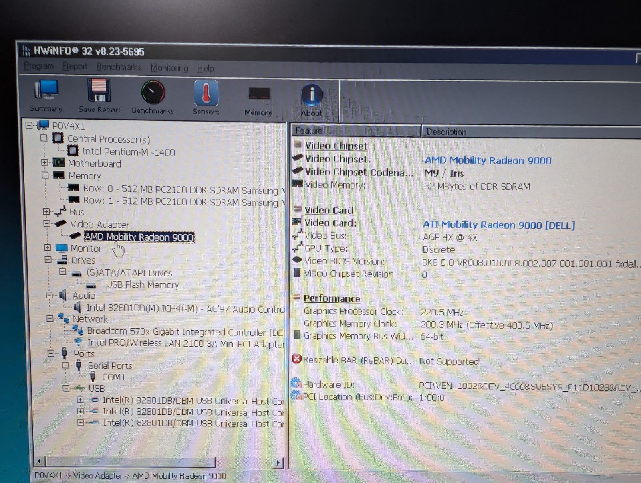The image size is (641, 483).
Task: Click the tree scrollbar left arrow
Action: [39, 461]
